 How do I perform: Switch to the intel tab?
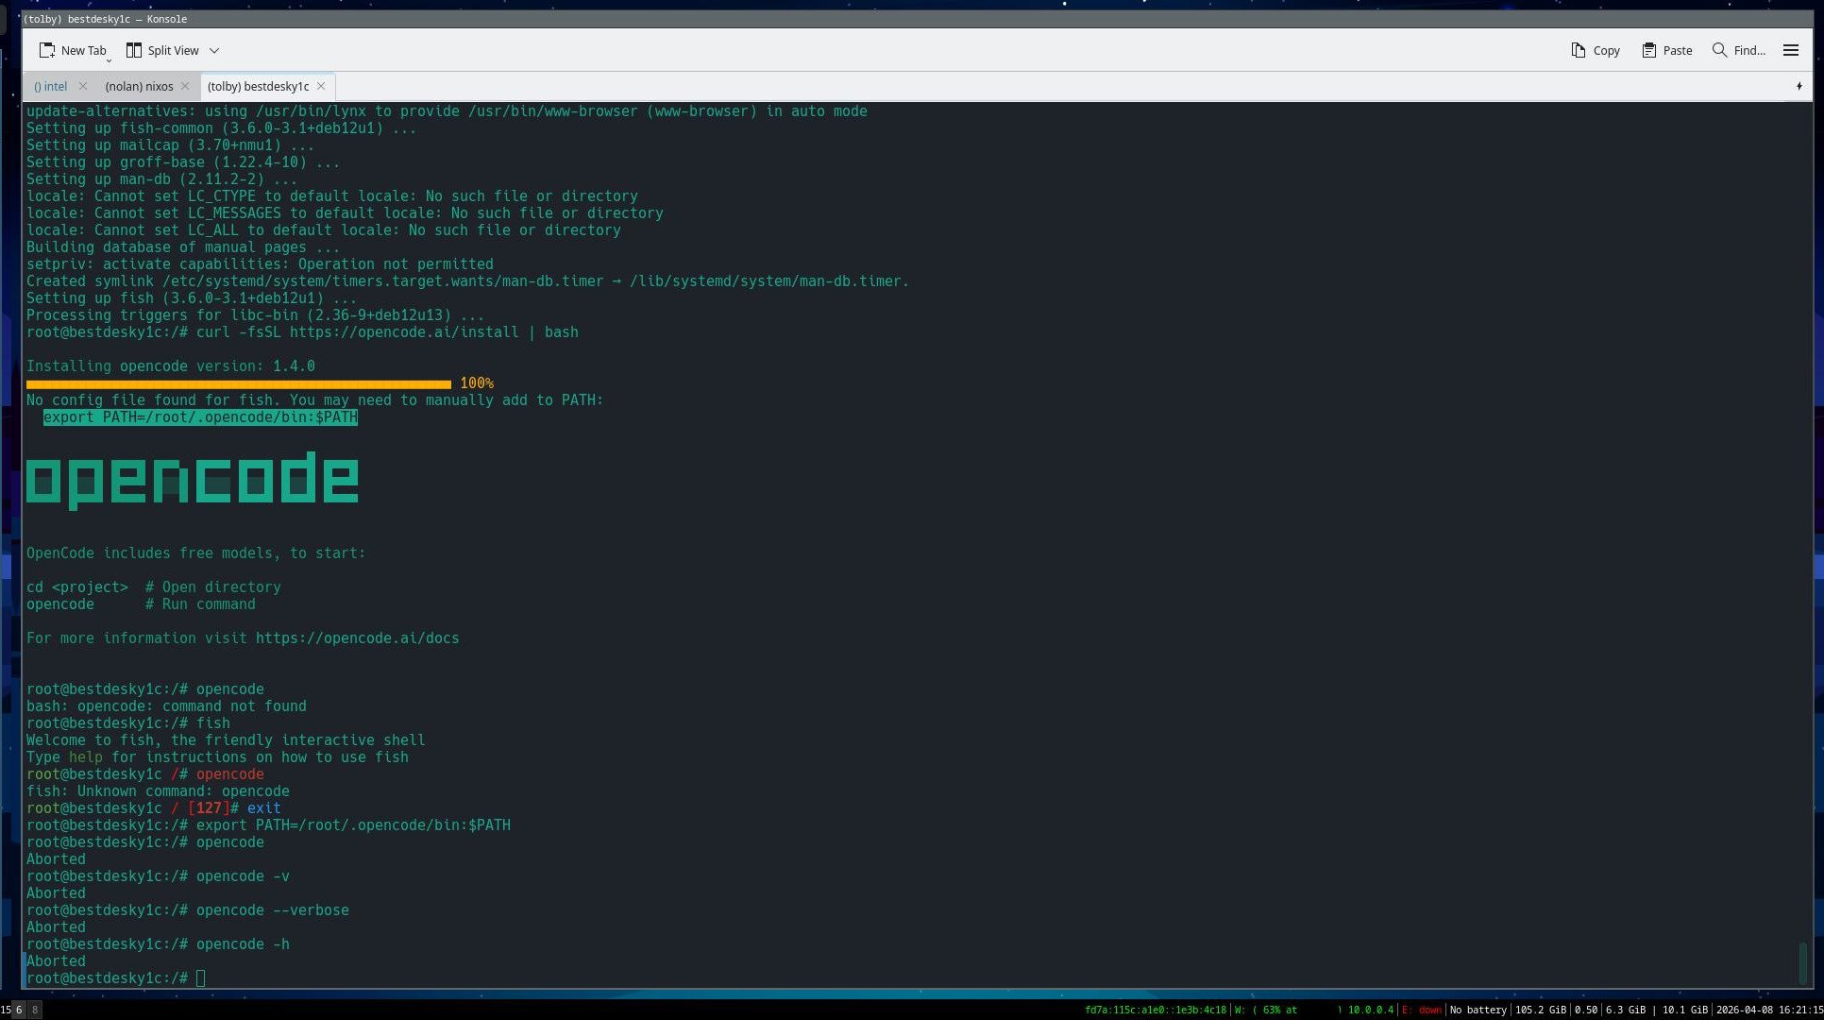coord(51,86)
